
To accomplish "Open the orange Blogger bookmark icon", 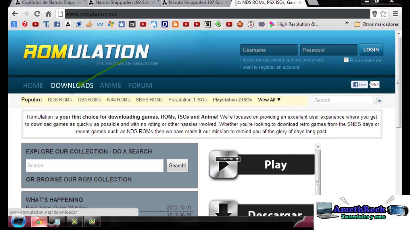I will (175, 24).
